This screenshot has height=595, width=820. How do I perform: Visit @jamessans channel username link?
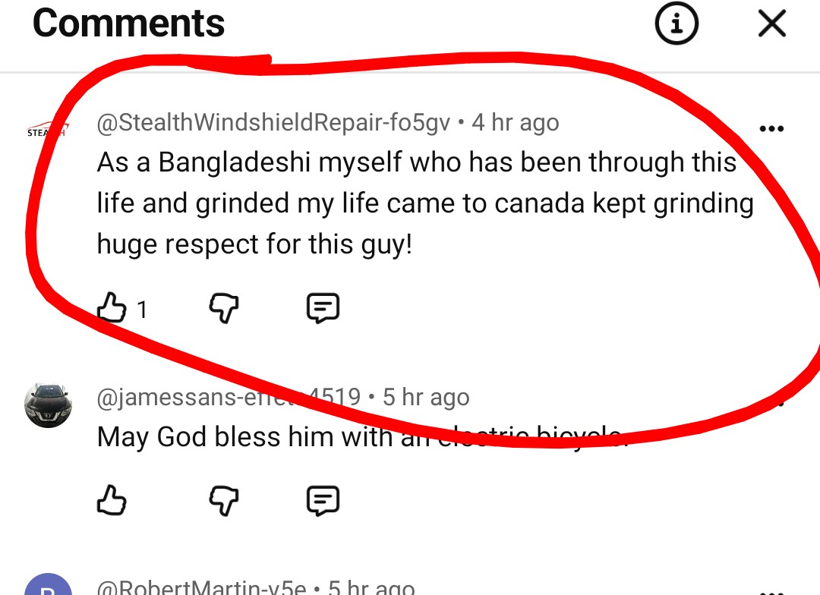(x=229, y=397)
